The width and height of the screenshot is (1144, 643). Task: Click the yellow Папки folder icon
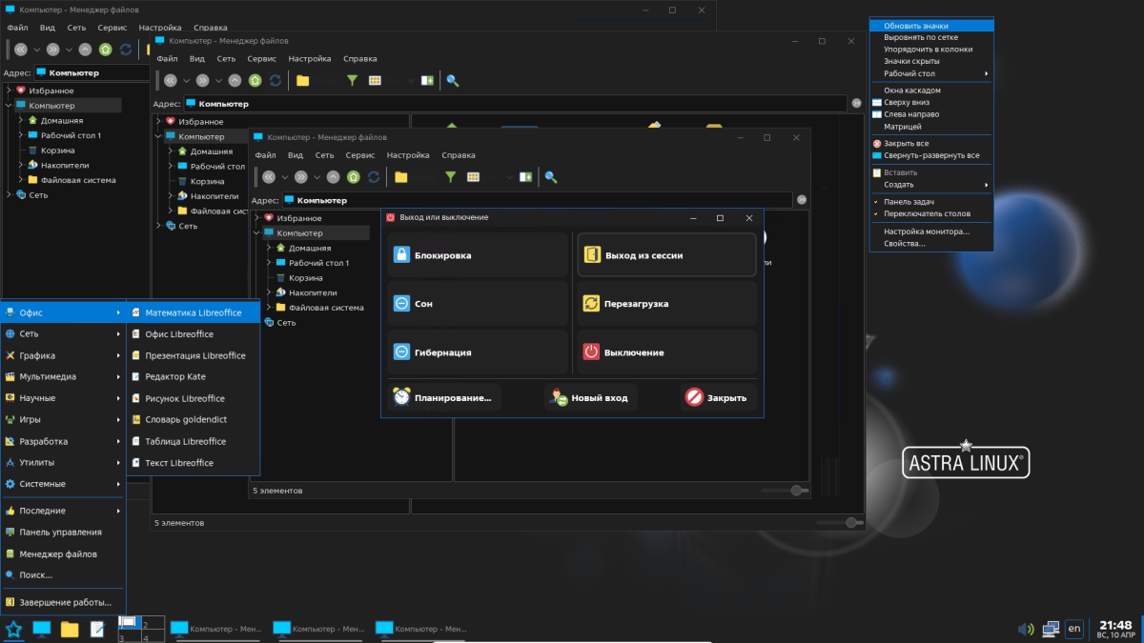coord(401,176)
